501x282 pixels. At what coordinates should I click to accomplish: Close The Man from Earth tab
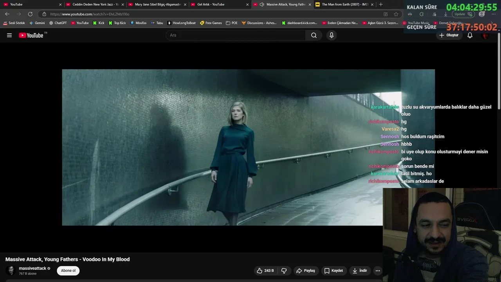point(372,5)
